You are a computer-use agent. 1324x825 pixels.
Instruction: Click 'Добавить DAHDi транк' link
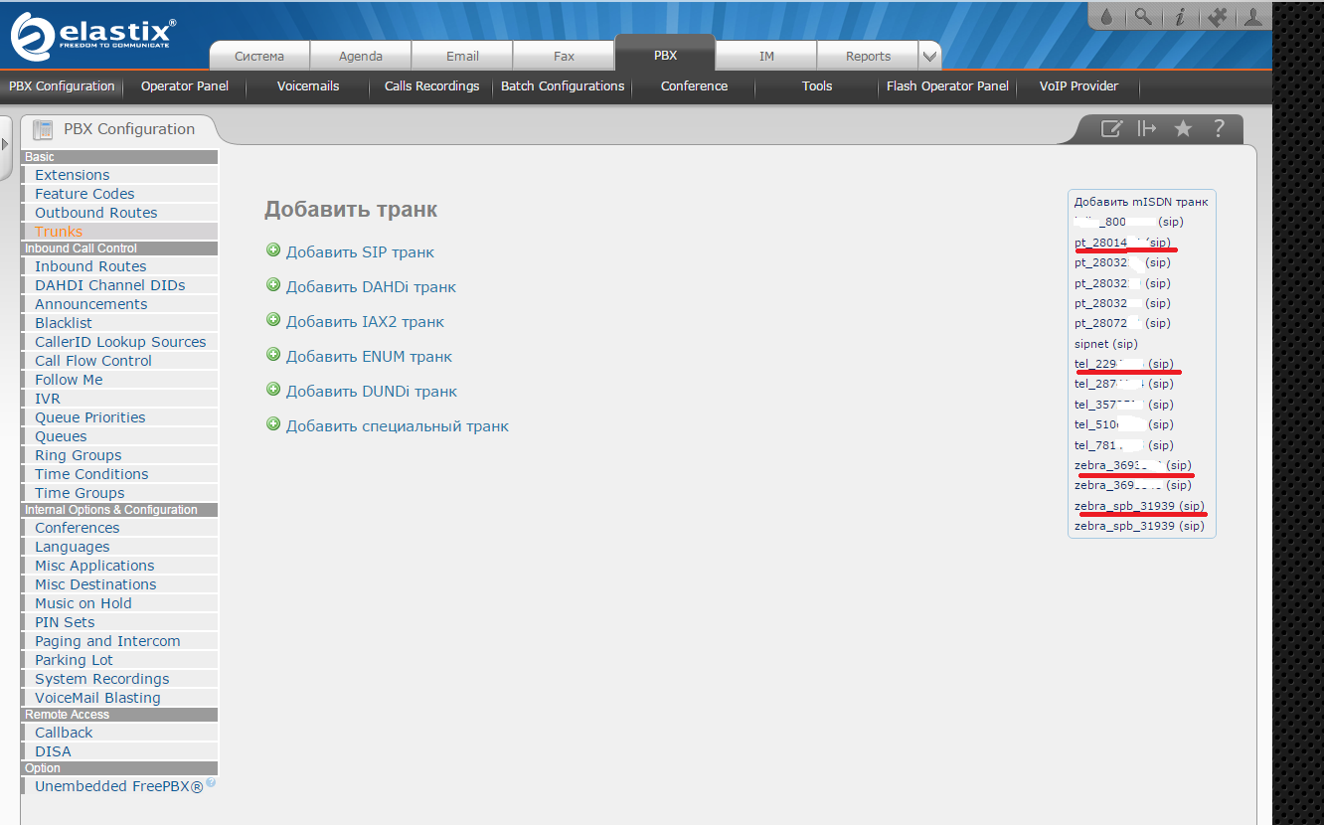pos(371,287)
